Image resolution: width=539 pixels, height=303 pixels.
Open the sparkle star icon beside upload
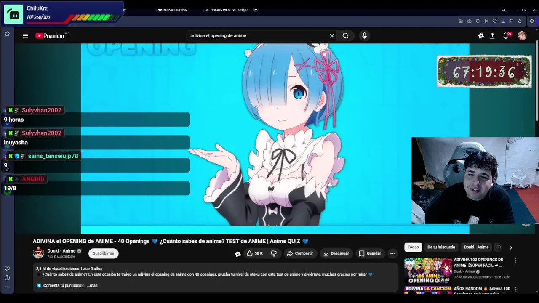coord(481,36)
